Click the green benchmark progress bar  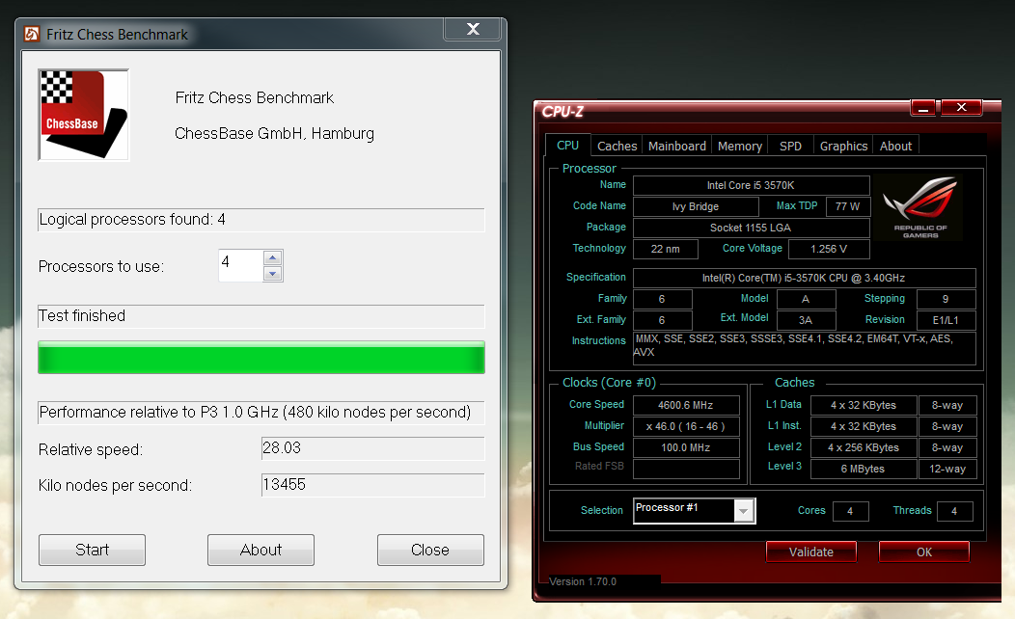tap(261, 357)
